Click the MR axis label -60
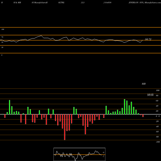Viewport: 161px width, 161px height. 157,132
